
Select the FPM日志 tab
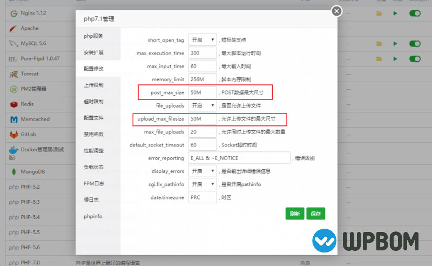(x=98, y=183)
